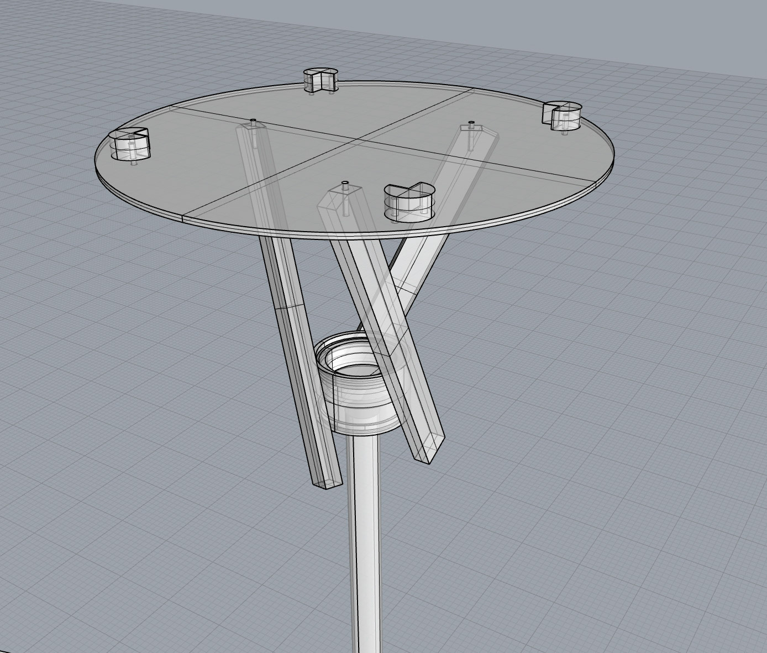
Task: Select the rear cylindrical clip on tabletop edge
Action: [322, 81]
